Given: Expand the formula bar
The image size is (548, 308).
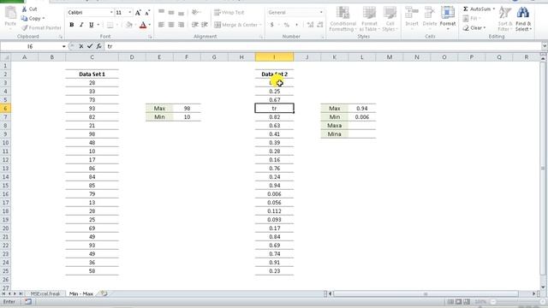Looking at the screenshot, I should click(545, 46).
